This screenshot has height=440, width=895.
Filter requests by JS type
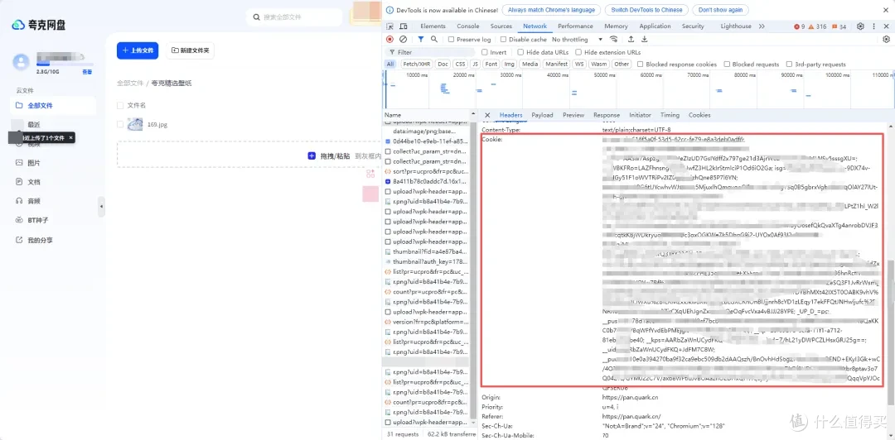pyautogui.click(x=475, y=65)
